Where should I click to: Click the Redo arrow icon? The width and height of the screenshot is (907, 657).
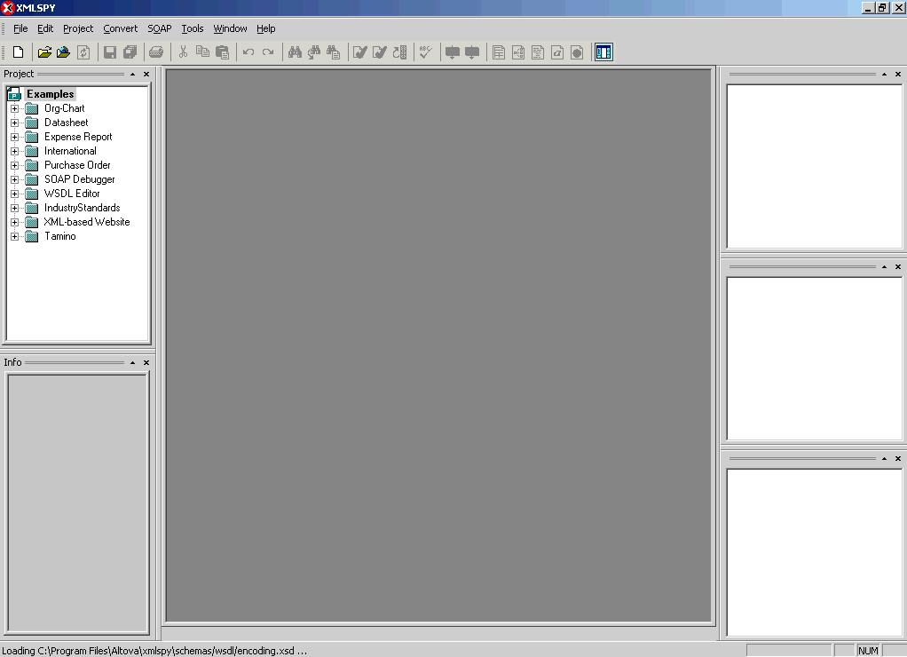(268, 52)
